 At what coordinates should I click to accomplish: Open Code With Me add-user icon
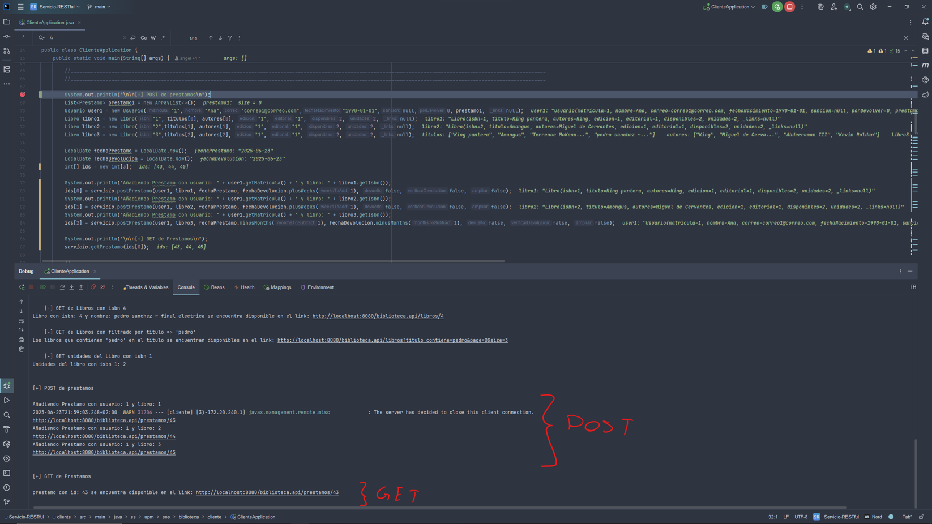pyautogui.click(x=834, y=7)
